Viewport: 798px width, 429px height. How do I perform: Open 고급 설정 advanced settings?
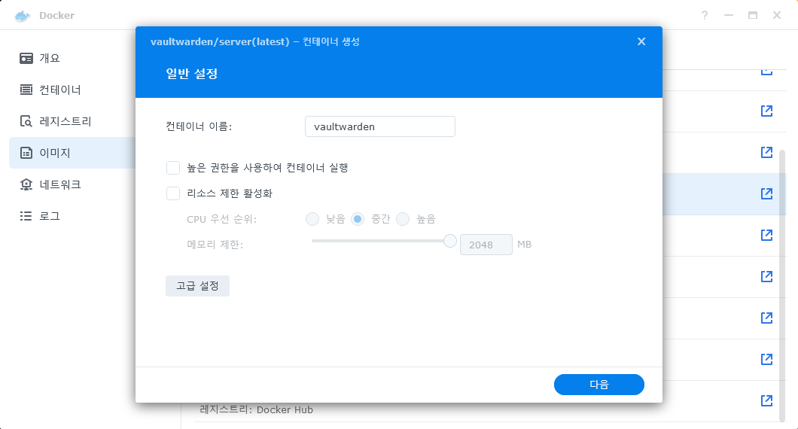pyautogui.click(x=197, y=286)
